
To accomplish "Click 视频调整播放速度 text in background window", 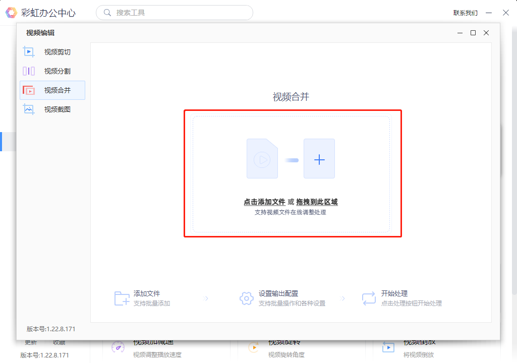I will pos(157,355).
